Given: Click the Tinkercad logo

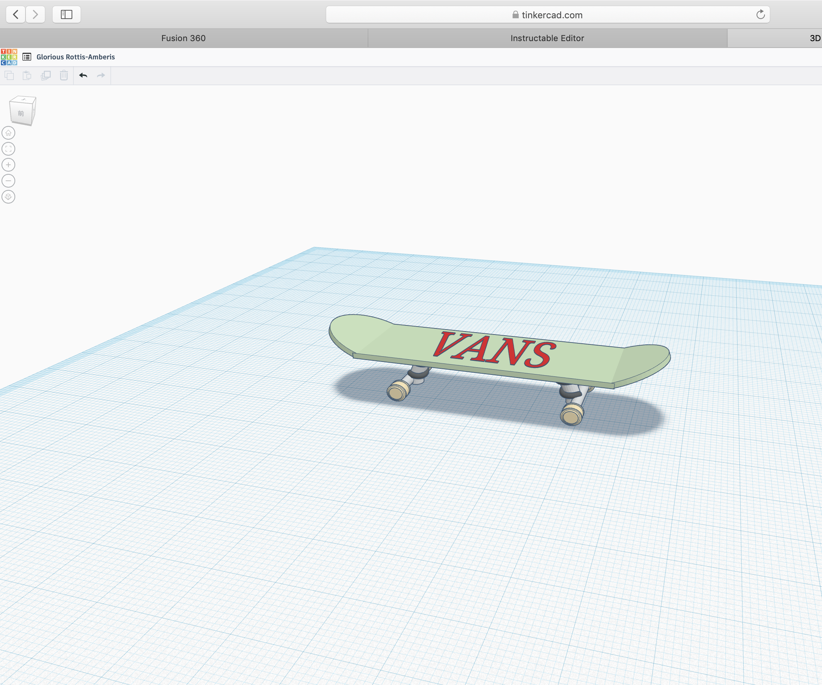Looking at the screenshot, I should pos(10,57).
